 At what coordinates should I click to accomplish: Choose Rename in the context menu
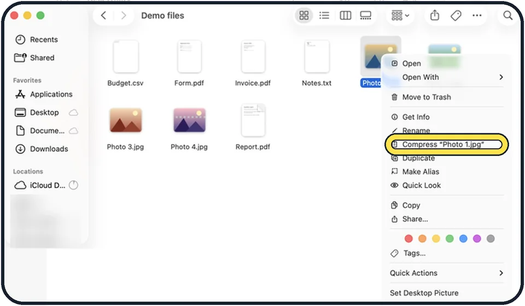click(447, 131)
